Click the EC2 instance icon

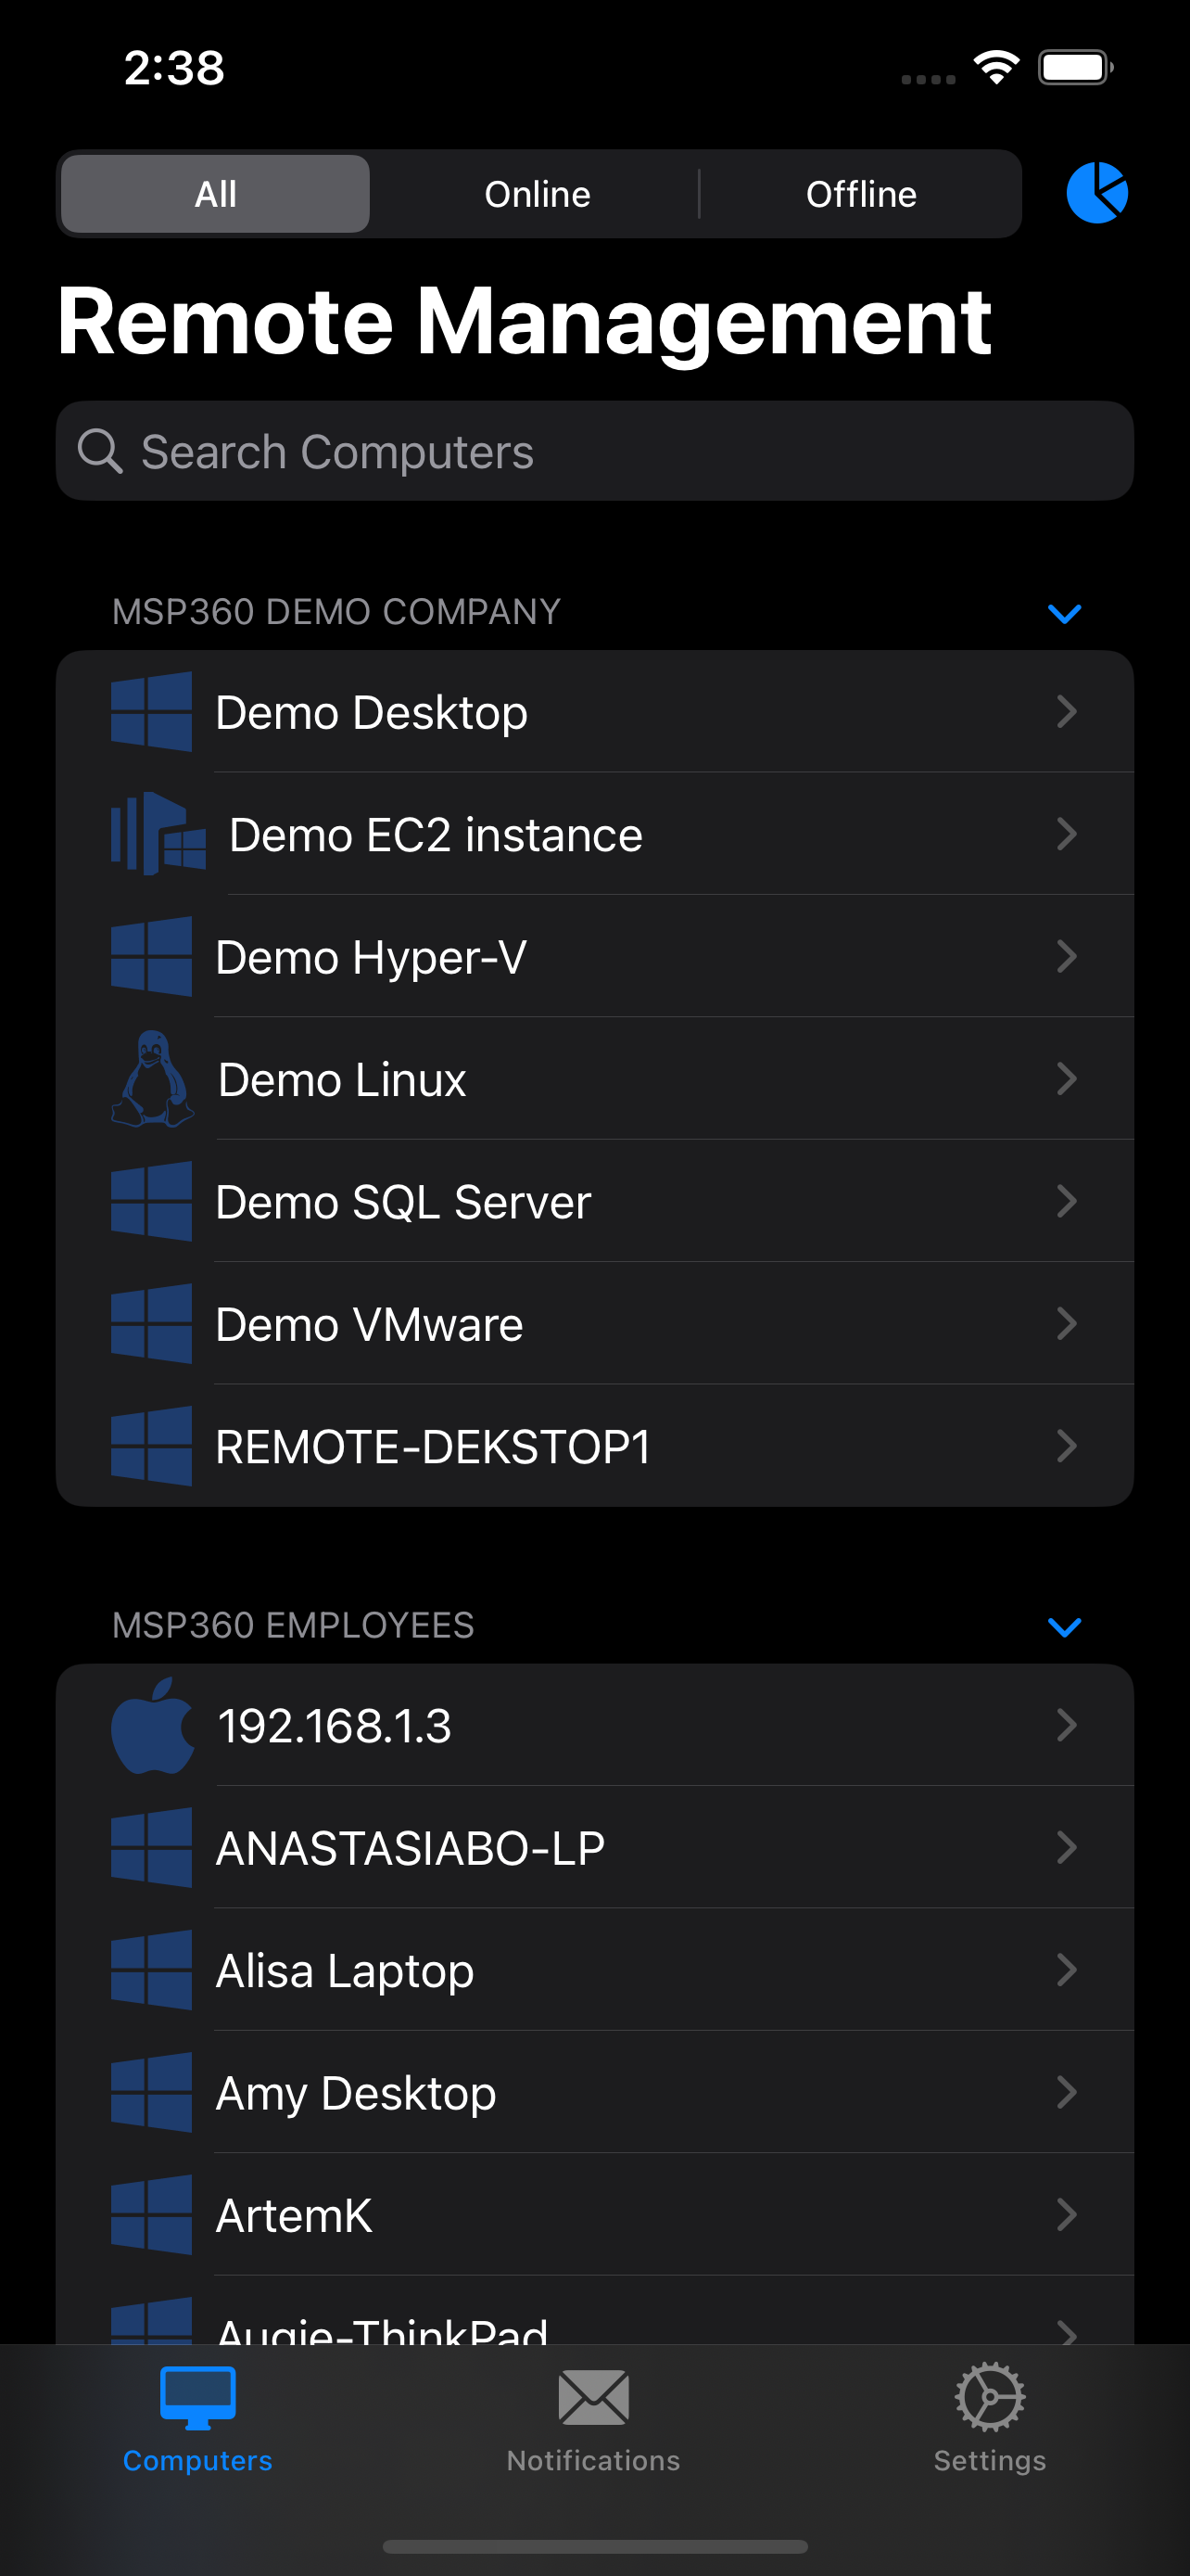click(158, 834)
